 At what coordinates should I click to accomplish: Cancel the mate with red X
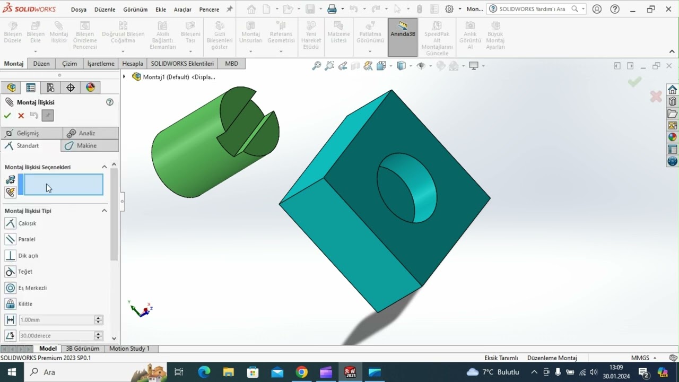tap(21, 116)
